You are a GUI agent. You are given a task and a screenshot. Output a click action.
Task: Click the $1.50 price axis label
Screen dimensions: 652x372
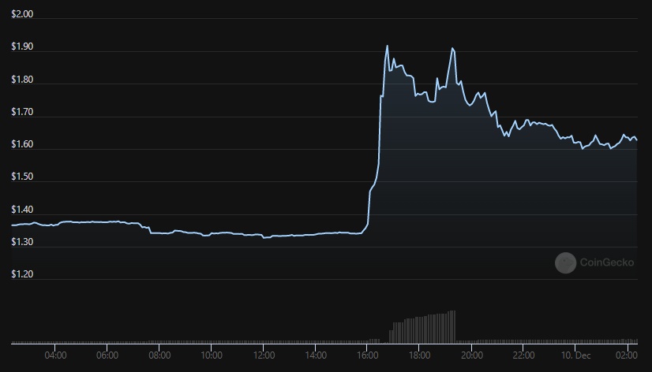coord(22,177)
